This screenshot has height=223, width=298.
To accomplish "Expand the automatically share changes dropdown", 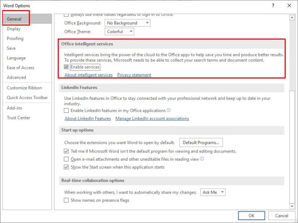I will pyautogui.click(x=213, y=192).
